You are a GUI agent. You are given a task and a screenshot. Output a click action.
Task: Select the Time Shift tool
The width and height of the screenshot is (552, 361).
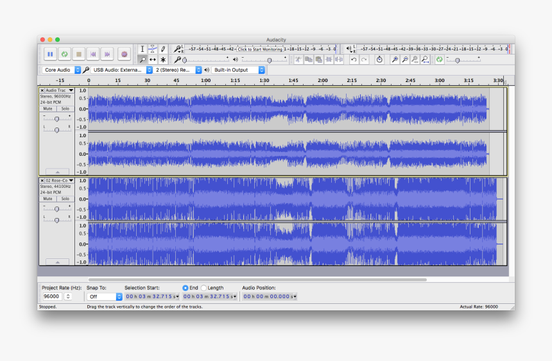tap(152, 60)
